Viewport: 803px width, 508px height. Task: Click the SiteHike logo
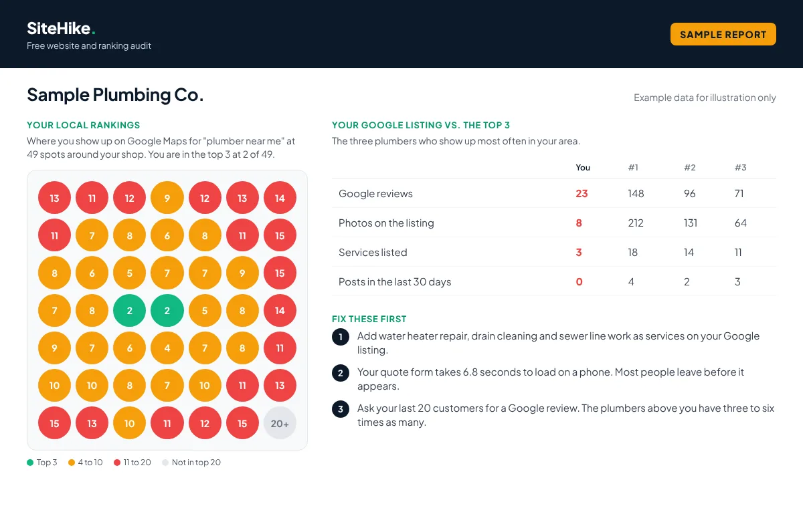point(61,28)
